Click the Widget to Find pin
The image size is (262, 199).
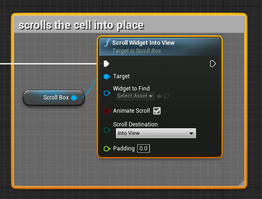(107, 93)
